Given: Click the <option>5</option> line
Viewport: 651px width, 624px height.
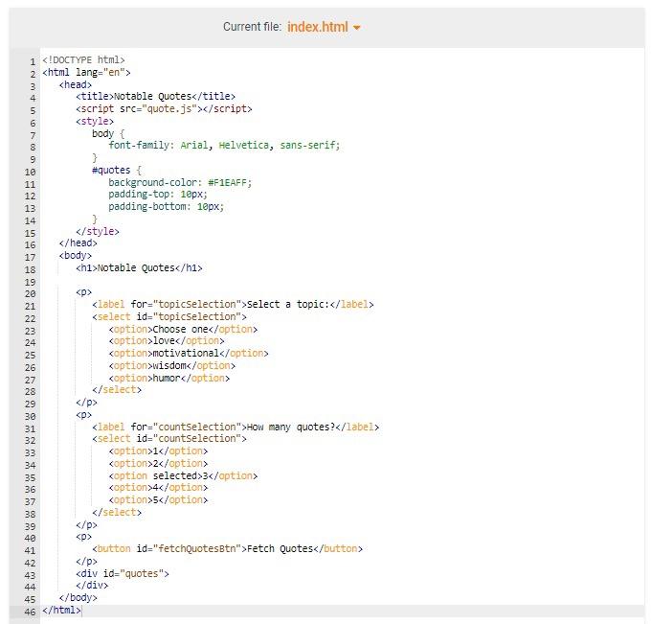Looking at the screenshot, I should pos(158,500).
